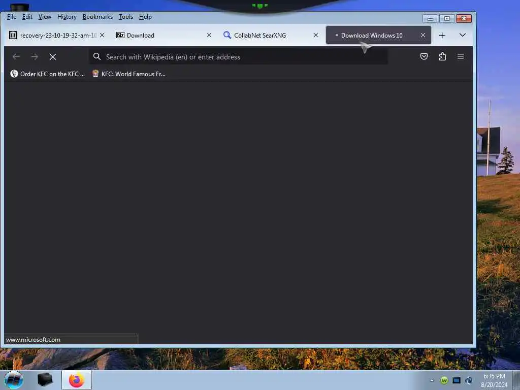
Task: Open the Edit menu
Action: coord(27,17)
